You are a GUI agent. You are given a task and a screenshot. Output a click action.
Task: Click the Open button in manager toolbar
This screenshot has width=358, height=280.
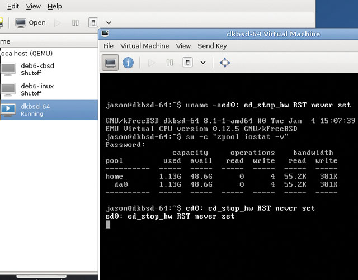click(x=31, y=22)
